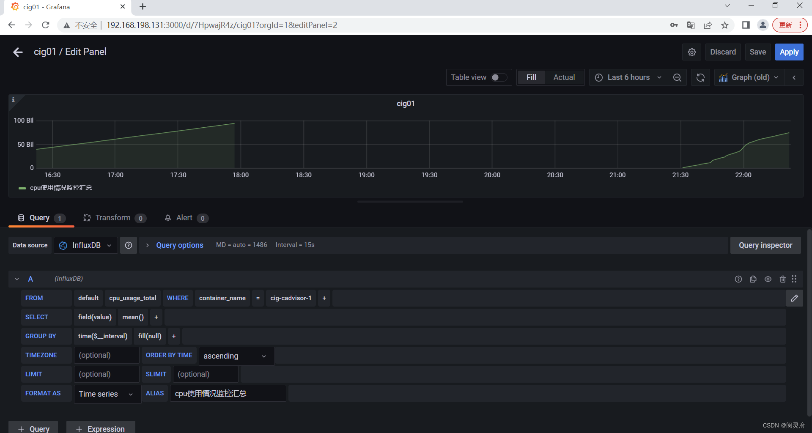Switch to Alert tab

pyautogui.click(x=186, y=218)
